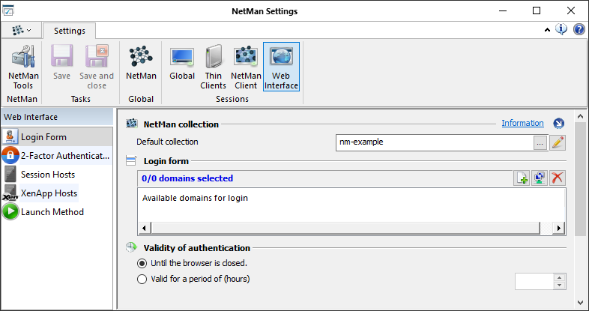Click the info icon in title area

(561, 29)
